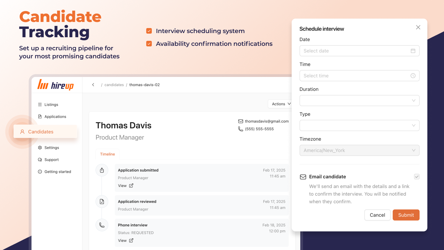Click the Application submitted share icon

[102, 170]
